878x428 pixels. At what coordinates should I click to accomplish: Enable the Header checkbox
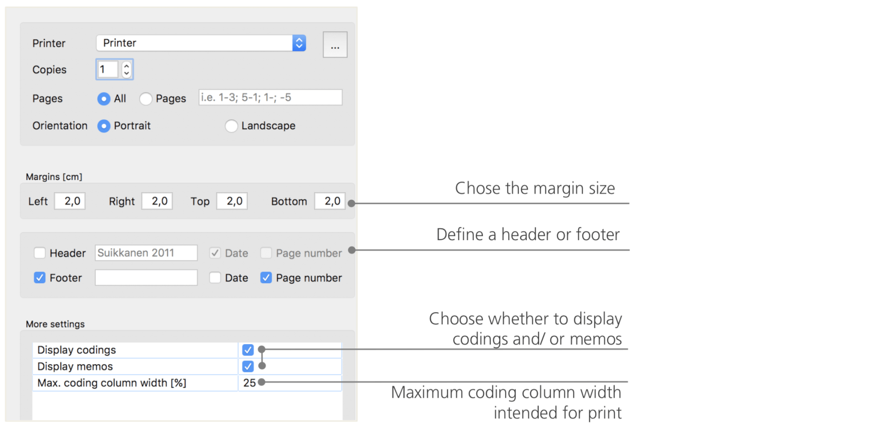tap(40, 253)
